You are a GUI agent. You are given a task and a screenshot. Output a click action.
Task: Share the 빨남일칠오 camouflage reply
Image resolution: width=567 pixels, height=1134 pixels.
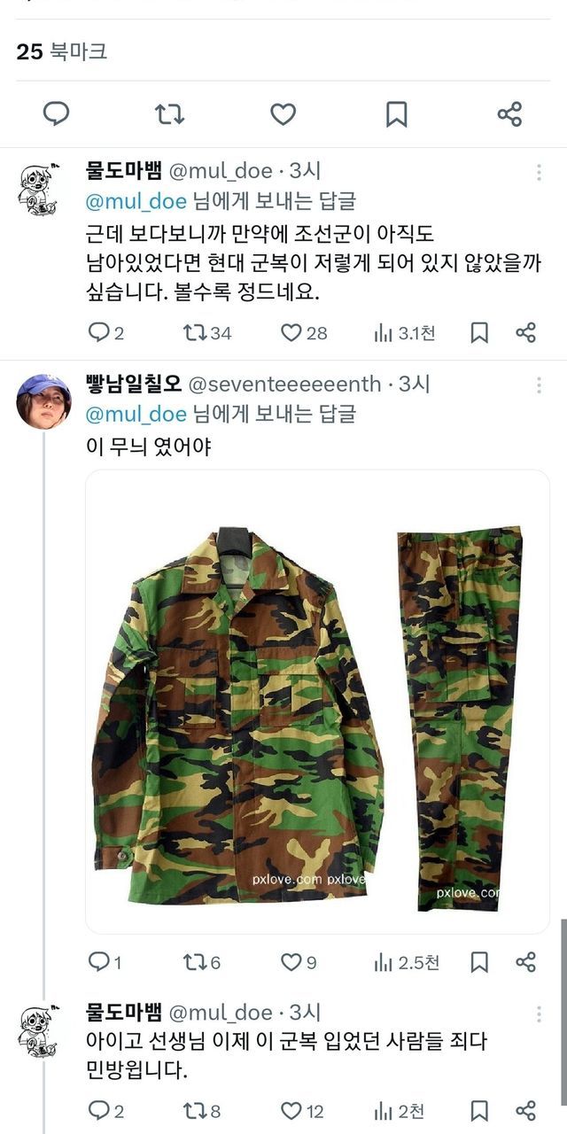(x=526, y=962)
